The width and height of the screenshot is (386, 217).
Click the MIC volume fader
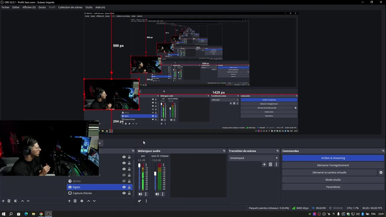(x=139, y=165)
